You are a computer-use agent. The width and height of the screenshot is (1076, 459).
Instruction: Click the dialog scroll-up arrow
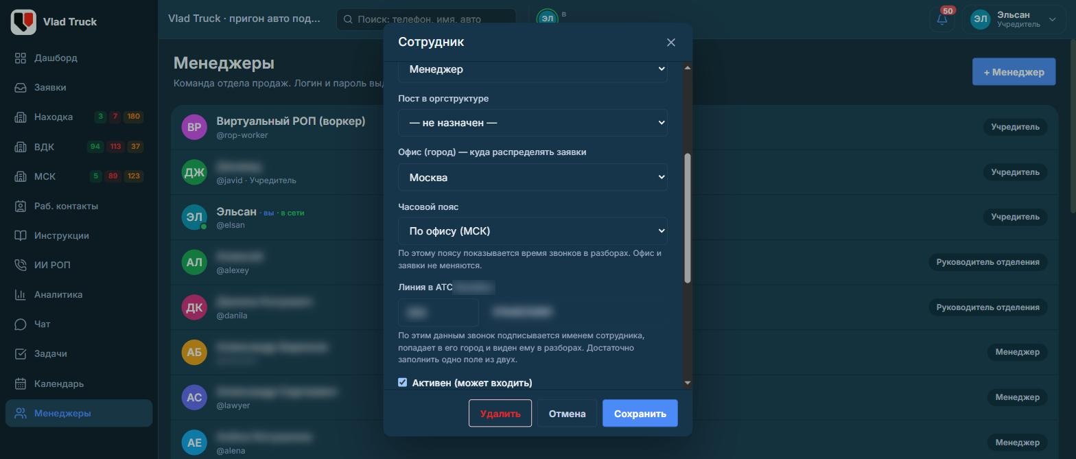click(688, 67)
